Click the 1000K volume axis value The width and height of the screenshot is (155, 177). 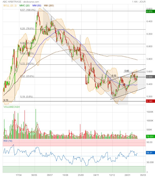pyautogui.click(x=150, y=121)
